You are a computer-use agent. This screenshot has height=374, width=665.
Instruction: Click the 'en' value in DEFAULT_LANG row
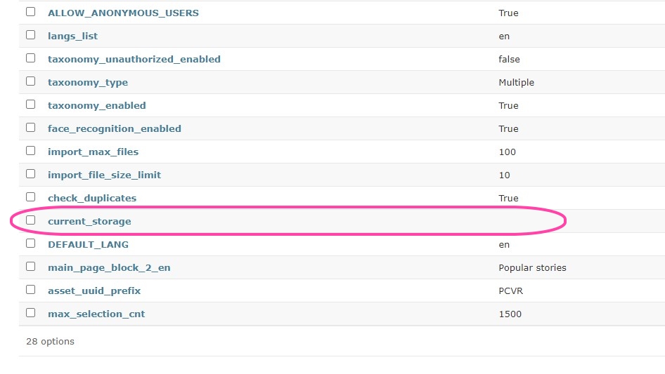coord(504,245)
